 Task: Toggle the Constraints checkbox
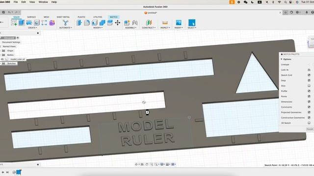point(309,107)
